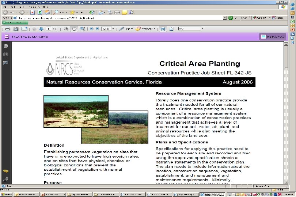Open the Comment dropdown menu
The image size is (296, 197).
coord(155,29)
